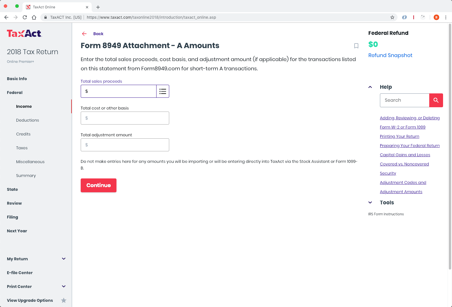Click the blue circular extension icon
Image resolution: width=452 pixels, height=307 pixels.
(404, 17)
